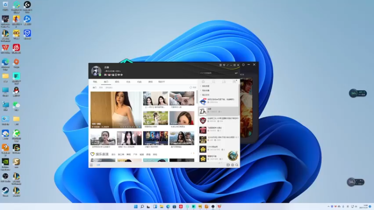
Task: Select the 户外 category beside 娱乐表演
Action: pos(135,154)
